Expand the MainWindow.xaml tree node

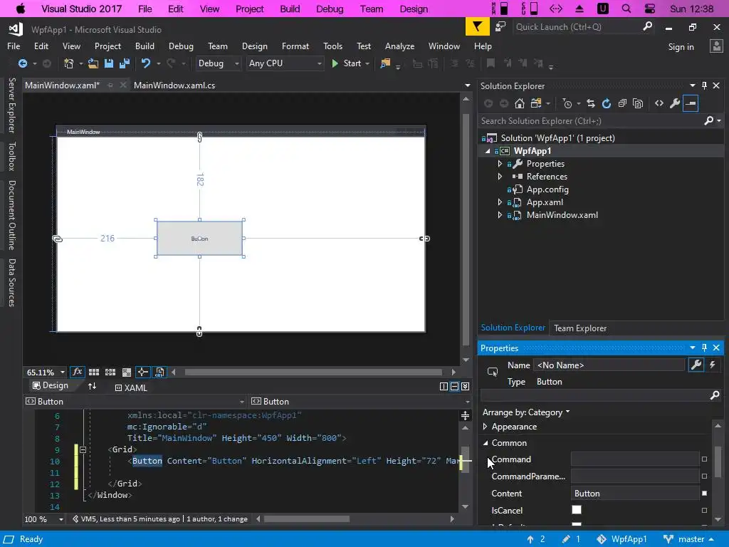(x=500, y=215)
